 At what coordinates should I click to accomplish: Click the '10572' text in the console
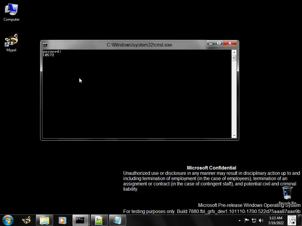[x=48, y=55]
